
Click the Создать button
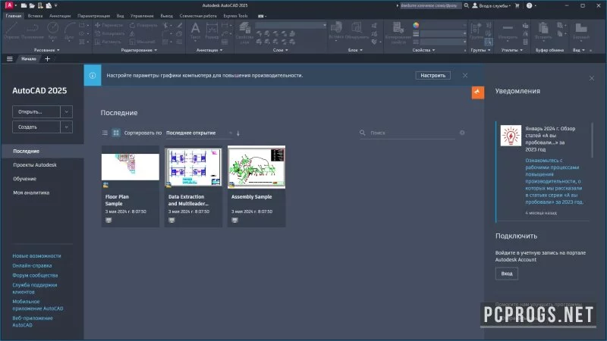pyautogui.click(x=36, y=127)
